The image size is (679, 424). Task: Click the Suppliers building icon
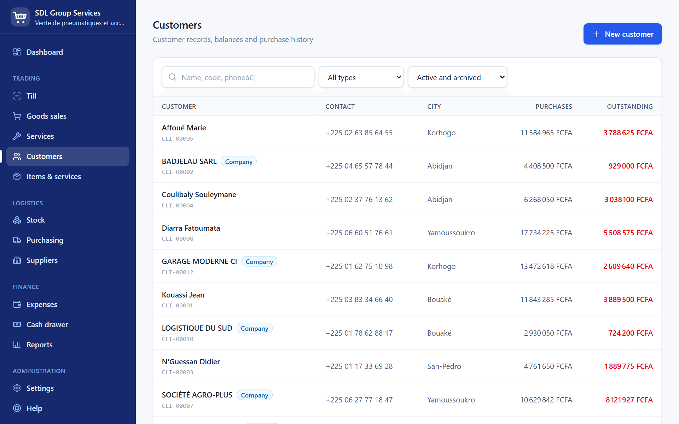tap(17, 260)
